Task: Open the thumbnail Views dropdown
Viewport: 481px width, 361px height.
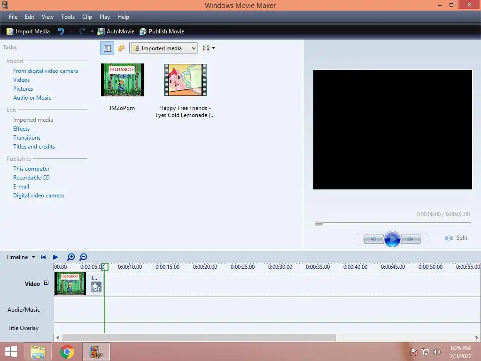Action: [x=209, y=48]
